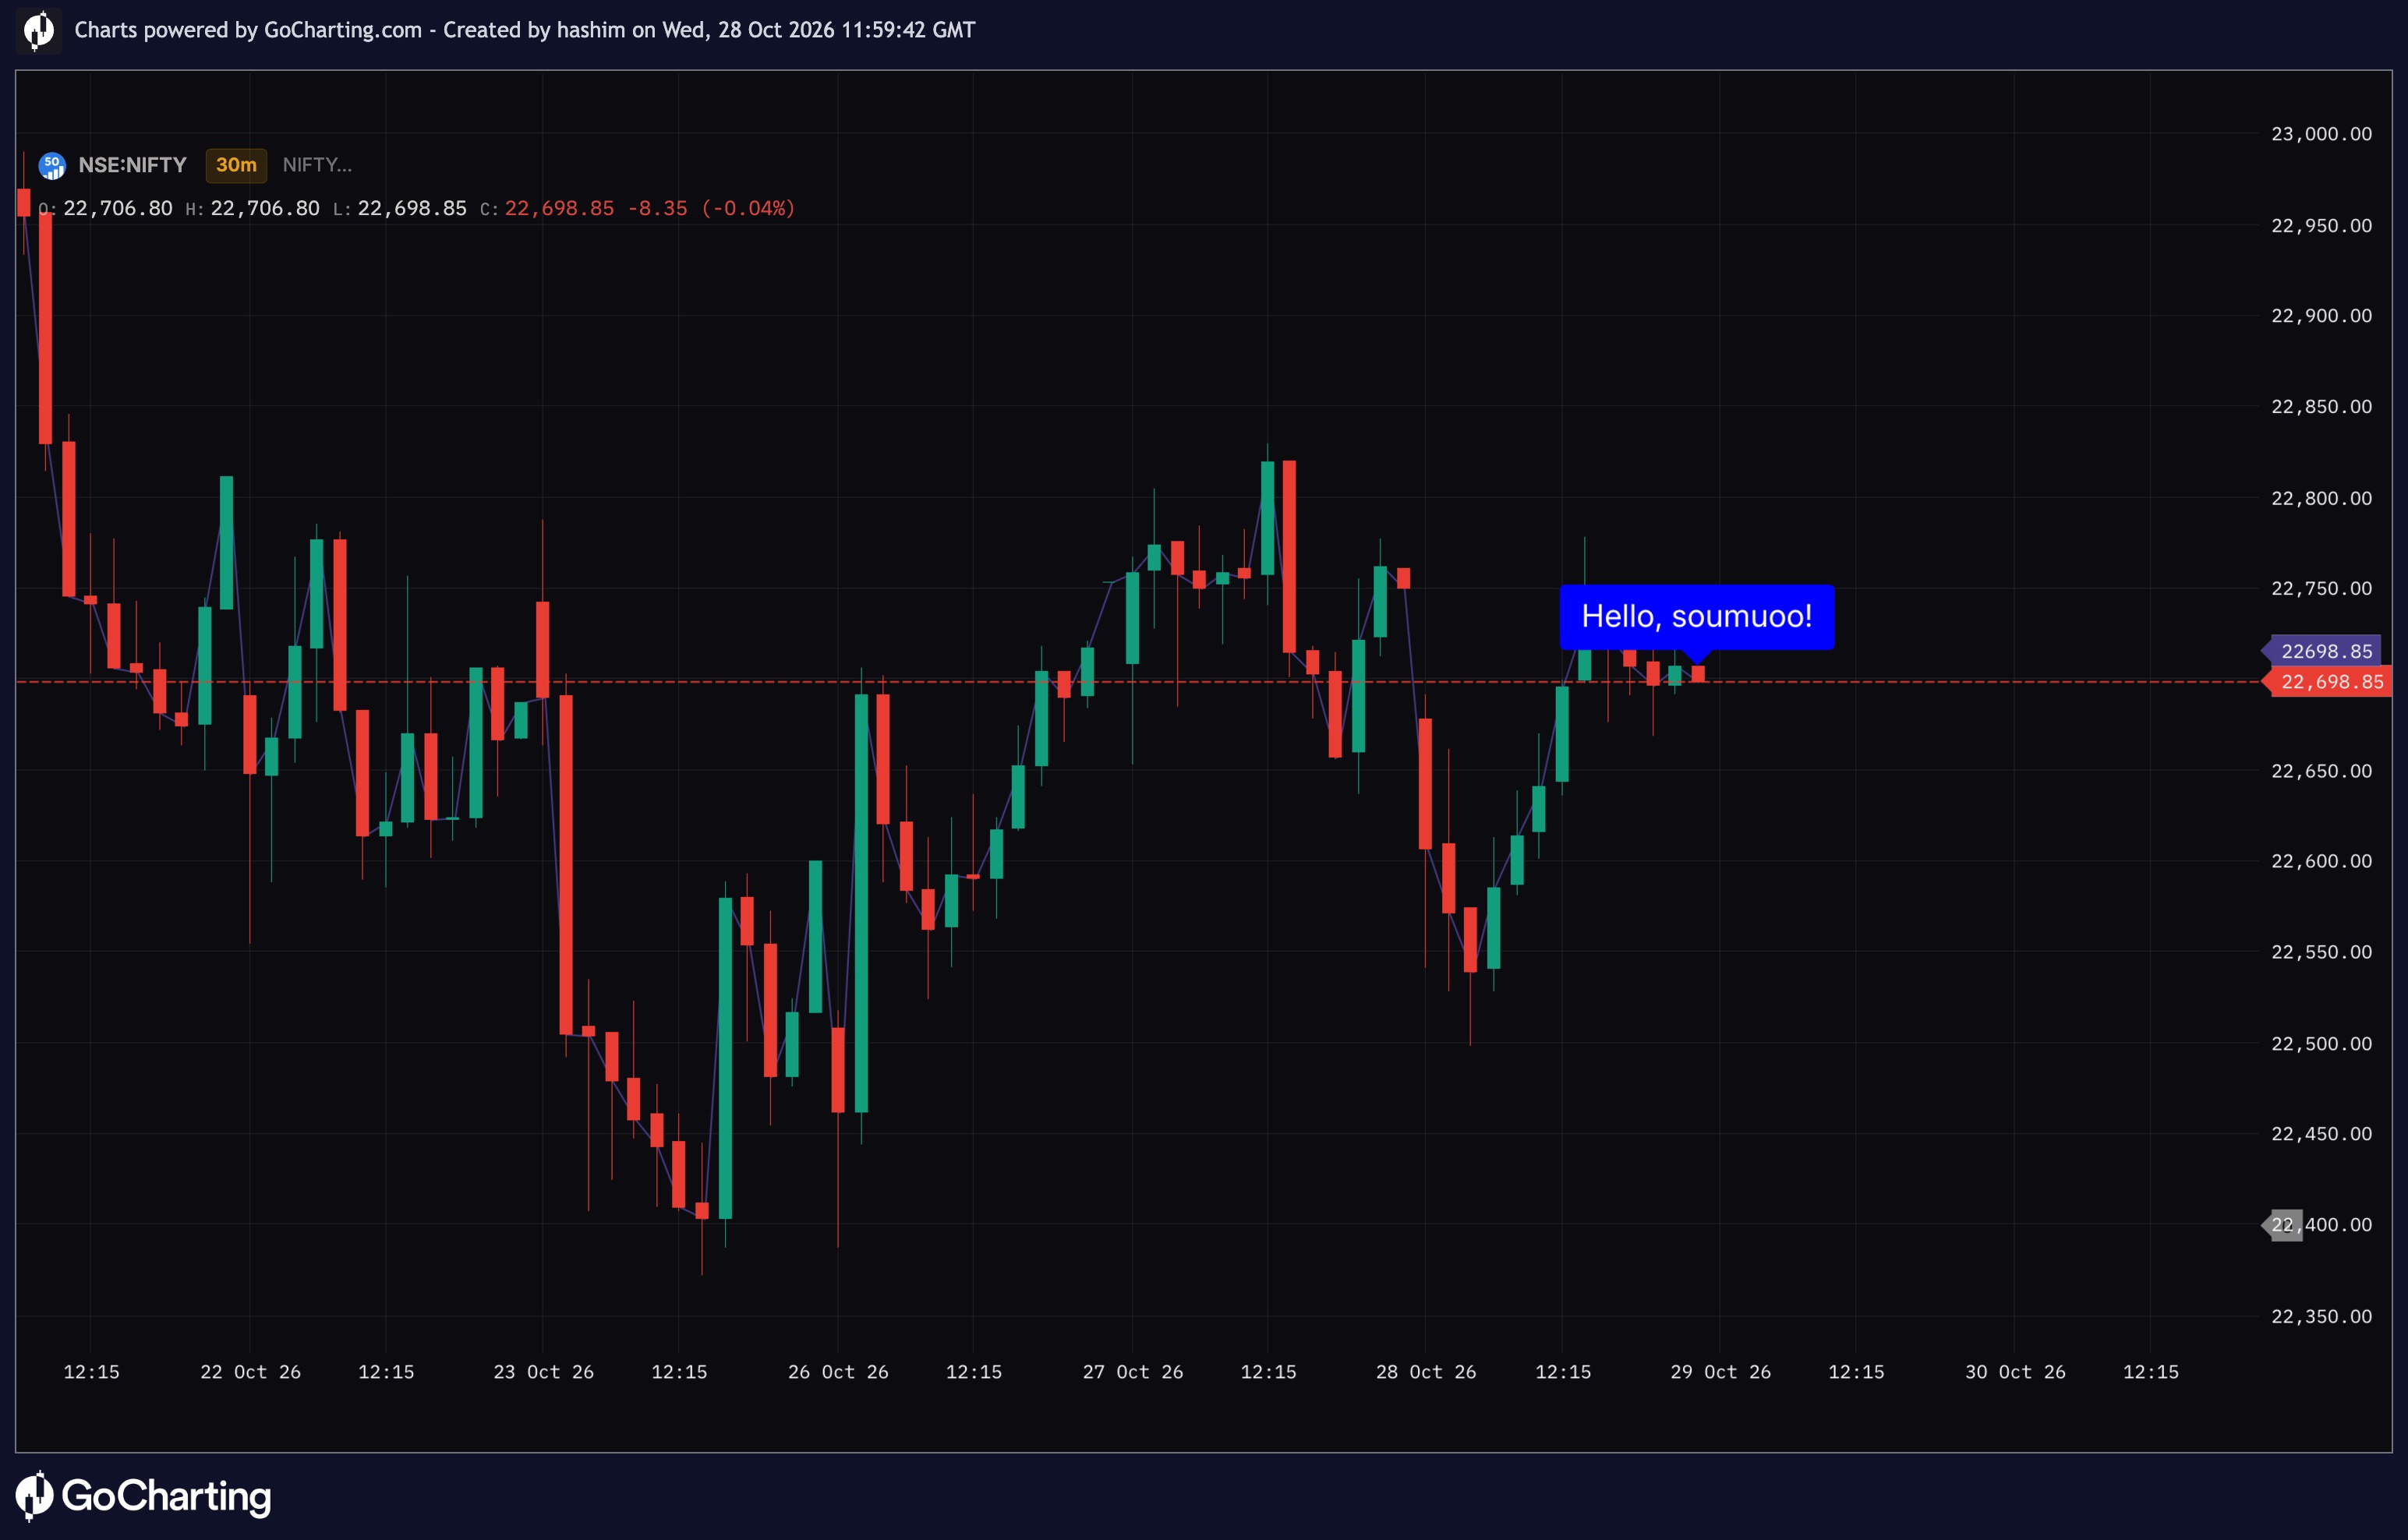Click the GoCharting footer logo

[x=143, y=1496]
